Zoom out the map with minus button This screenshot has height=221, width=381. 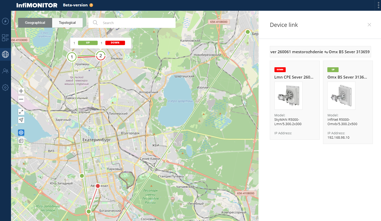(x=21, y=99)
